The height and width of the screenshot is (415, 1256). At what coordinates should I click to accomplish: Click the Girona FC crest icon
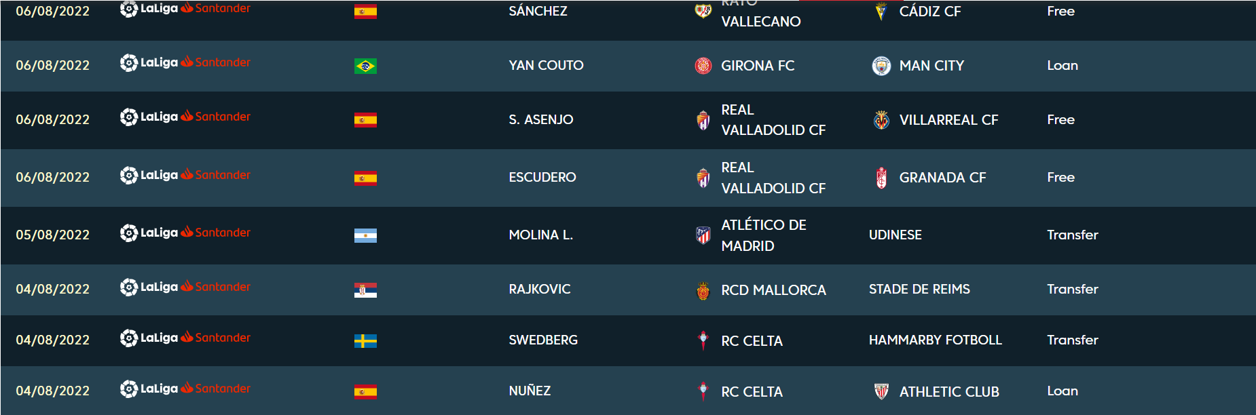[x=703, y=66]
